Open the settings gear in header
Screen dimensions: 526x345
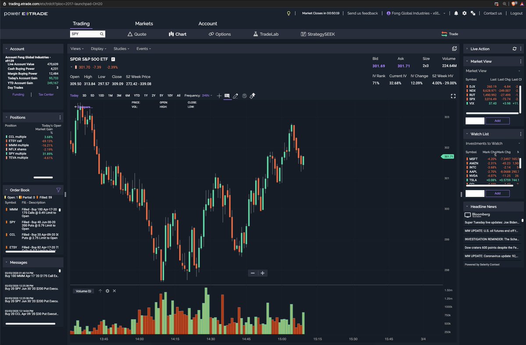[465, 13]
